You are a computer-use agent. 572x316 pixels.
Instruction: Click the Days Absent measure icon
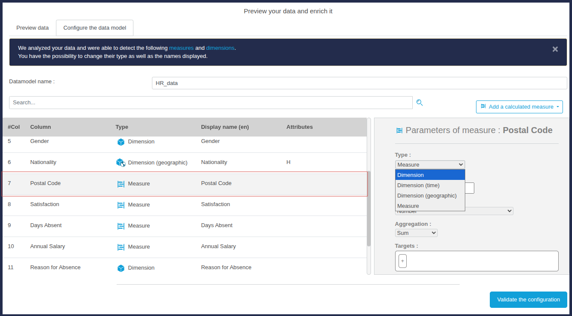click(121, 226)
